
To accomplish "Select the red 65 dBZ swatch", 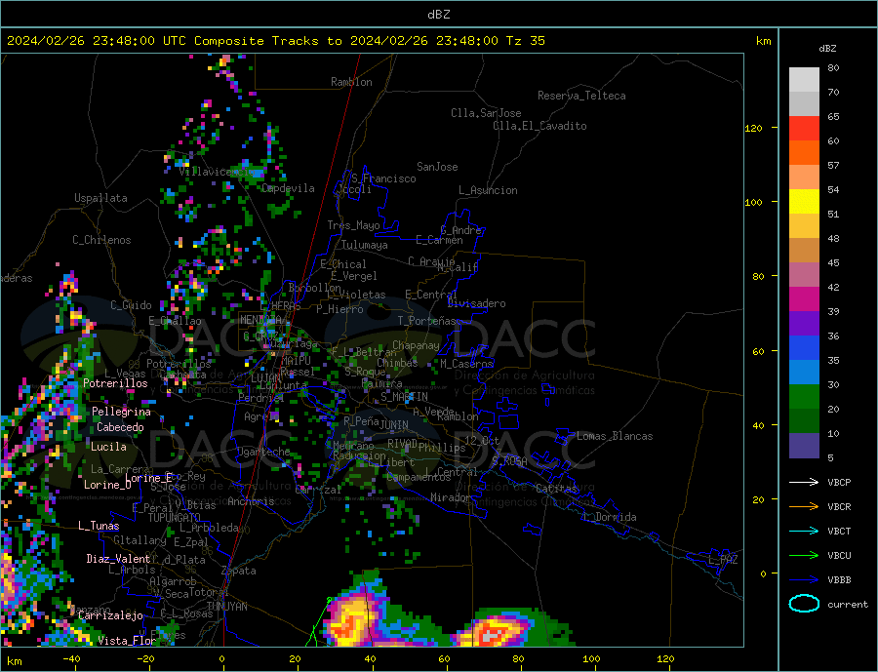I will tap(804, 128).
